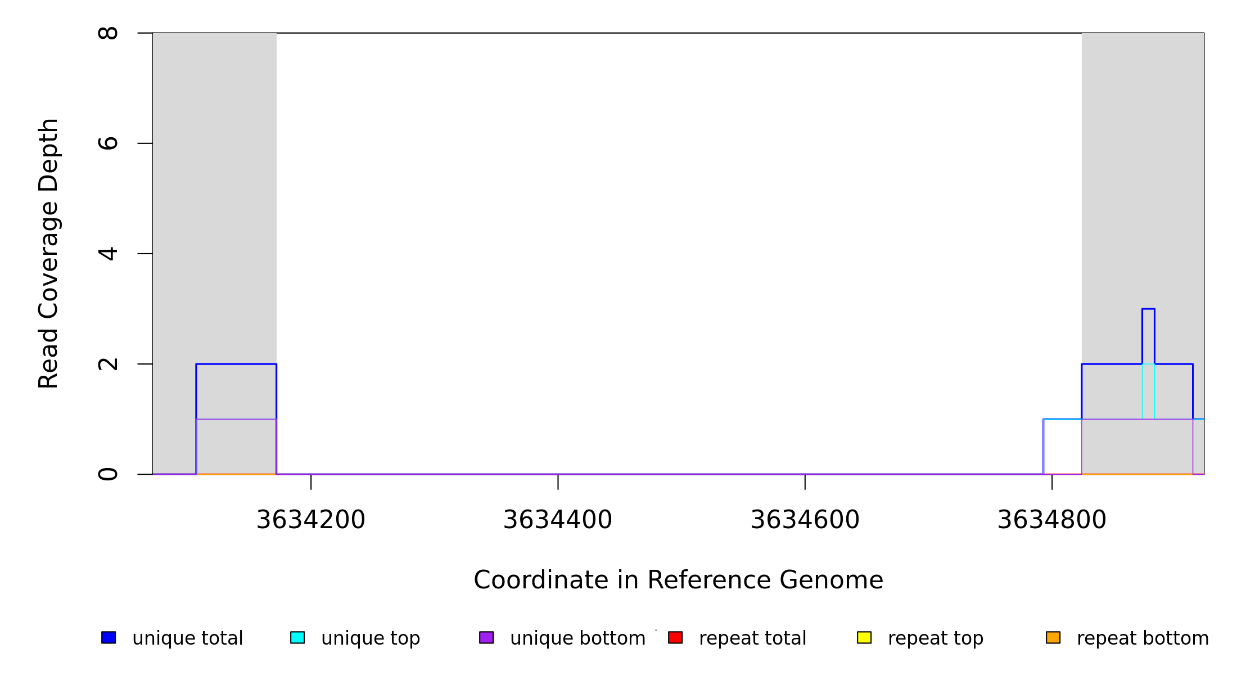Click the 3634600 x-axis tick label
1237x675 pixels.
[x=805, y=520]
